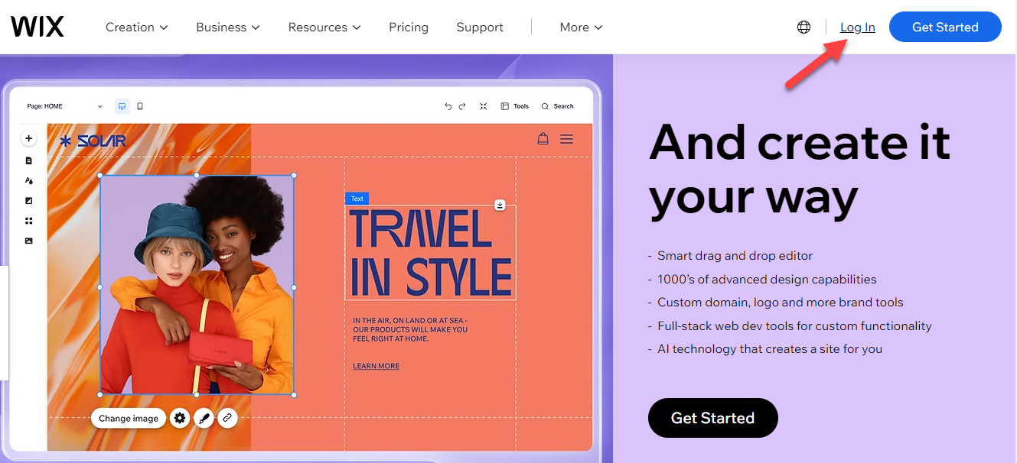1017x463 pixels.
Task: Click the IN THE AIR, ON LAND paragraph
Action: tap(410, 329)
